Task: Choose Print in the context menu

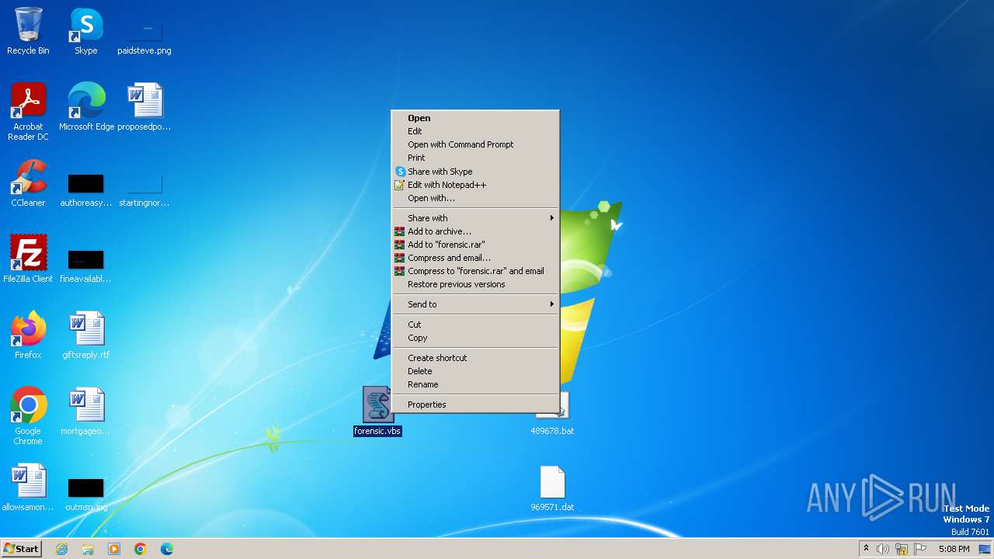Action: 474,158
